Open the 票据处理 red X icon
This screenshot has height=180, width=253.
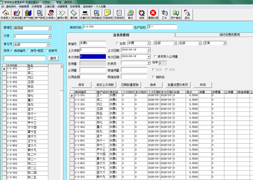pos(153,14)
